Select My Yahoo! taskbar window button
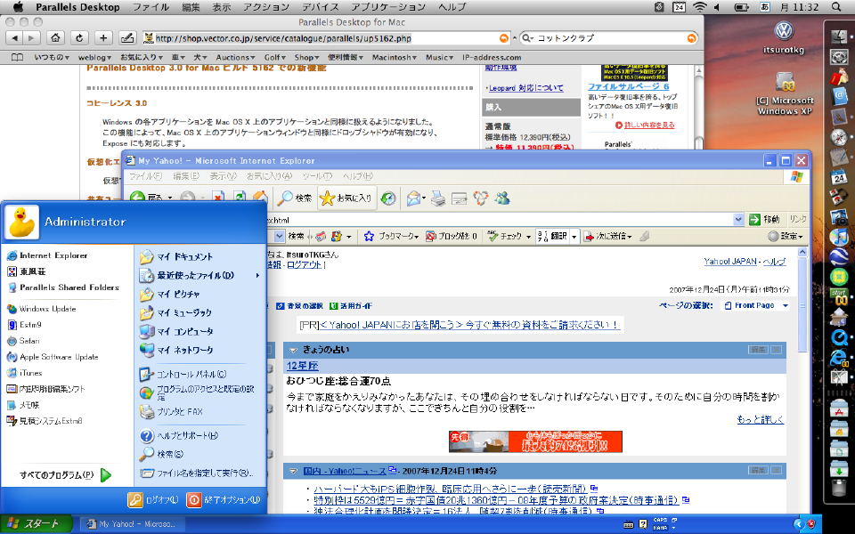Viewport: 855px width, 534px height. click(132, 524)
